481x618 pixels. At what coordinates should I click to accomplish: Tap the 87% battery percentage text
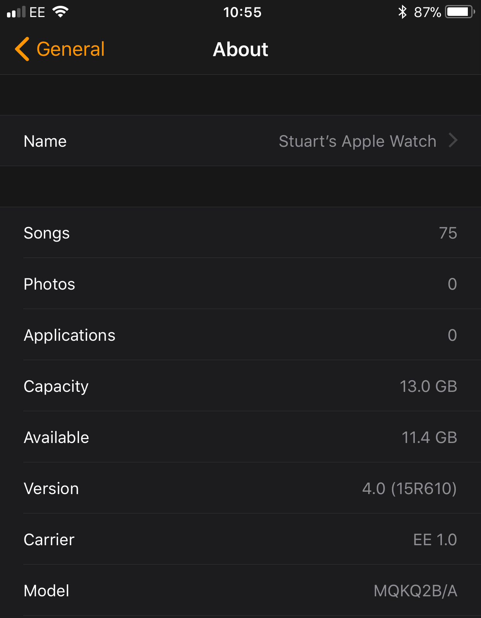pyautogui.click(x=428, y=12)
